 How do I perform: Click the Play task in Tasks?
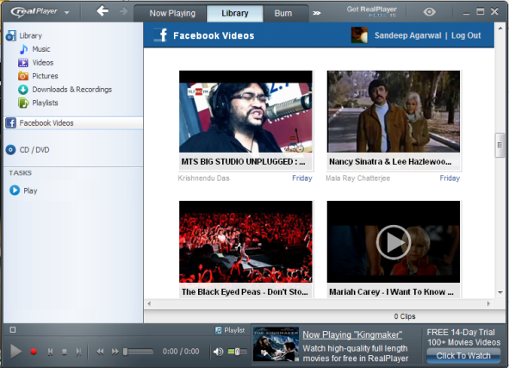23,190
